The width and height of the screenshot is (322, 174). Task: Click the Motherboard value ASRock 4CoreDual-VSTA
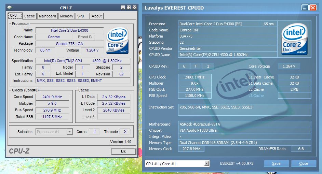pyautogui.click(x=245, y=124)
